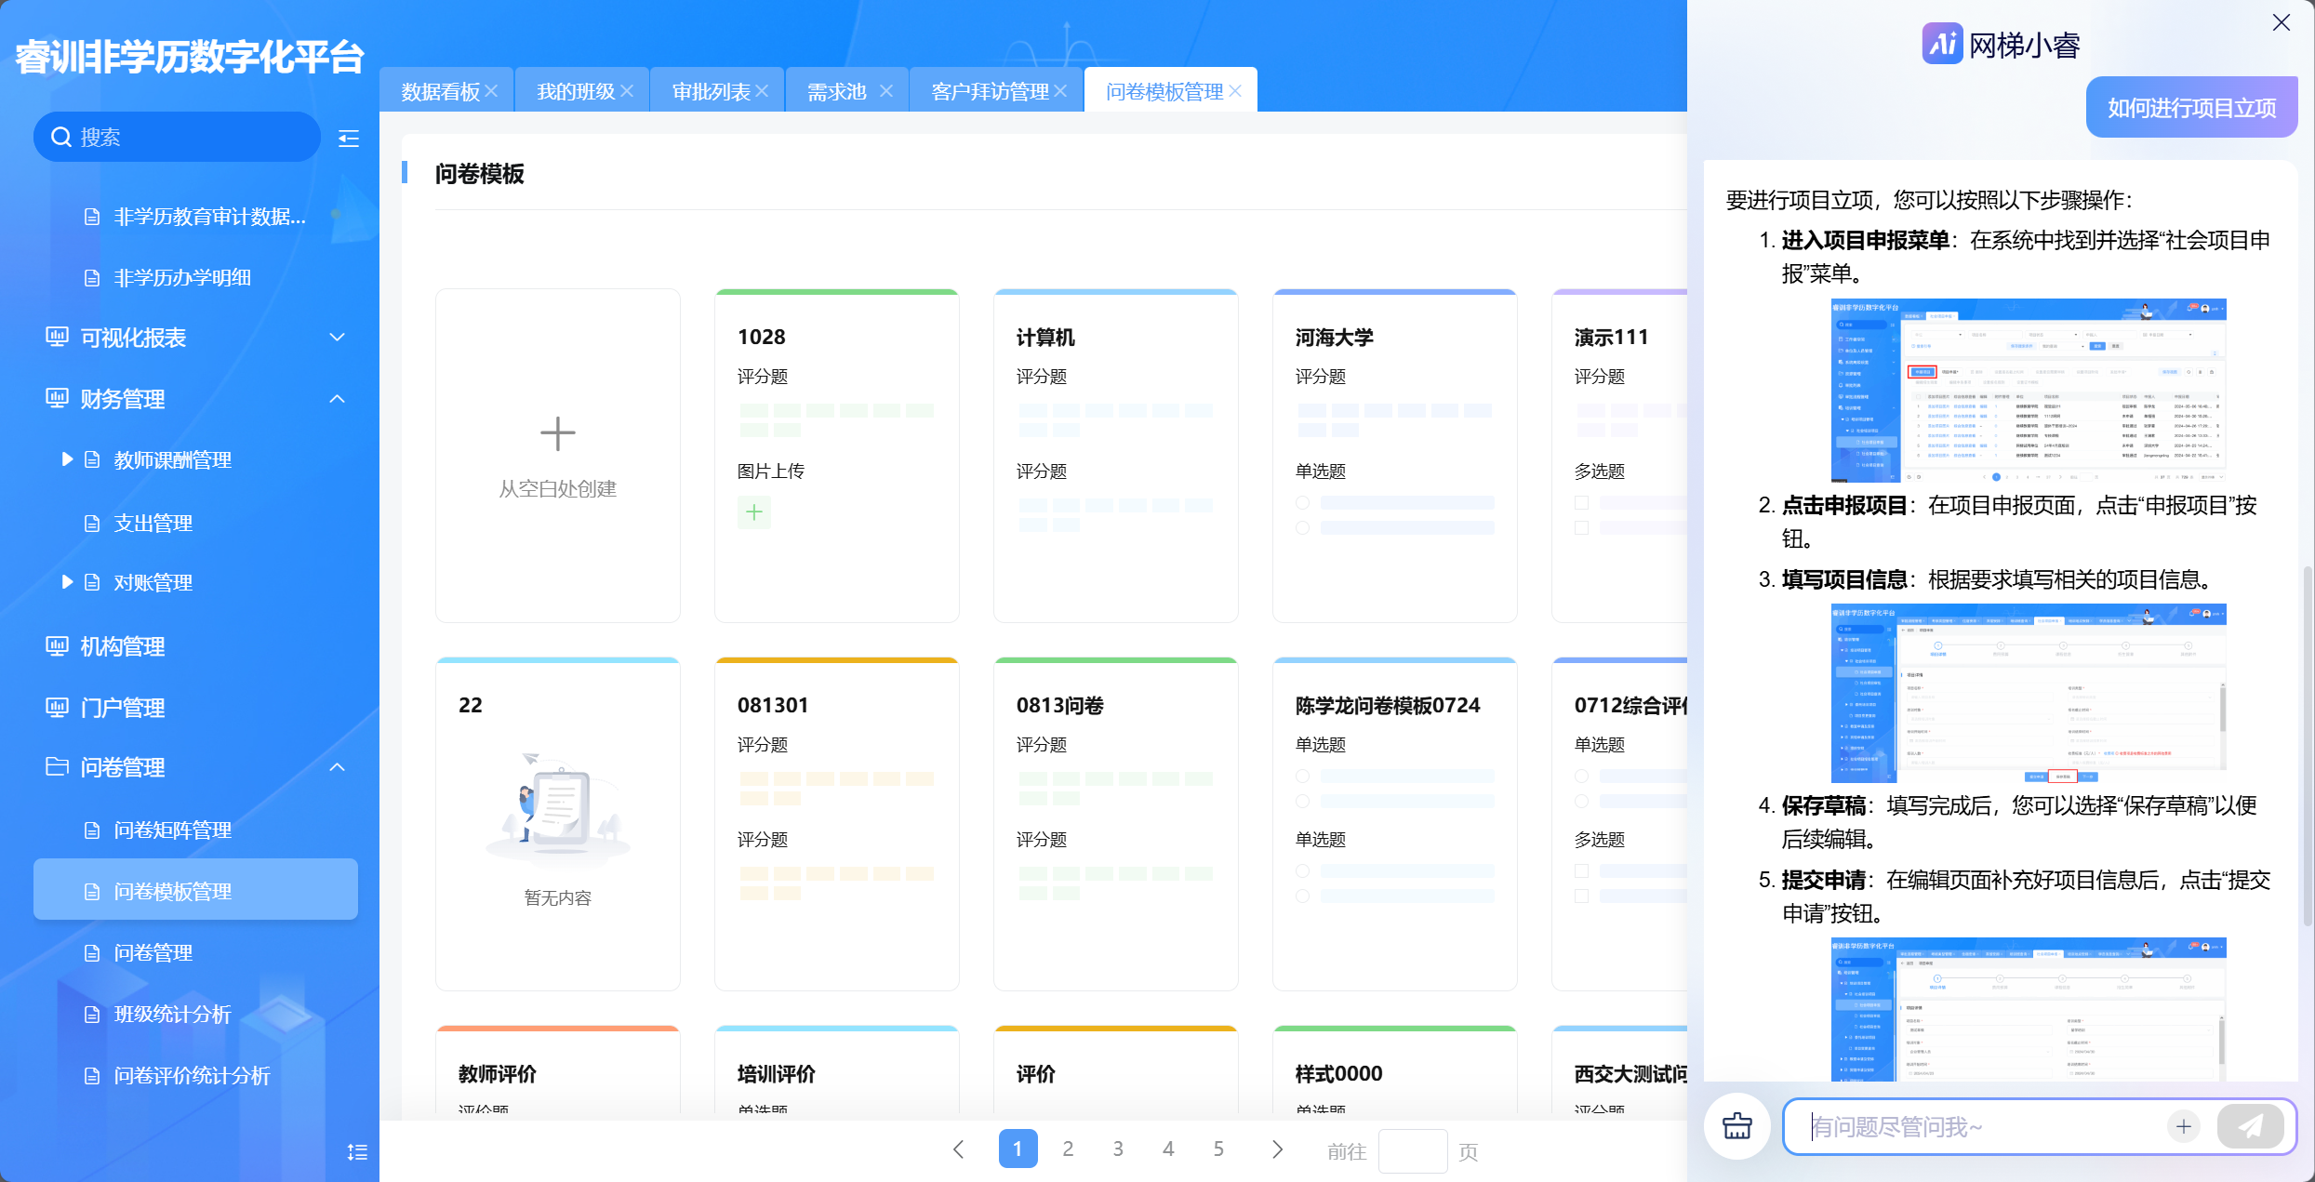Open 班级统计分析 menu item
2315x1182 pixels.
(x=172, y=1014)
